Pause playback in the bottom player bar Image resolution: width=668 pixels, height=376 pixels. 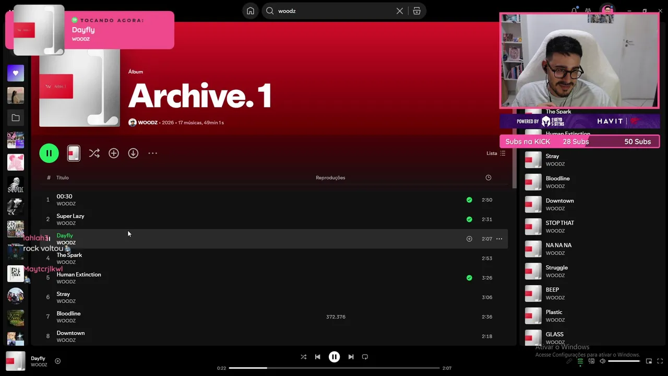(334, 357)
